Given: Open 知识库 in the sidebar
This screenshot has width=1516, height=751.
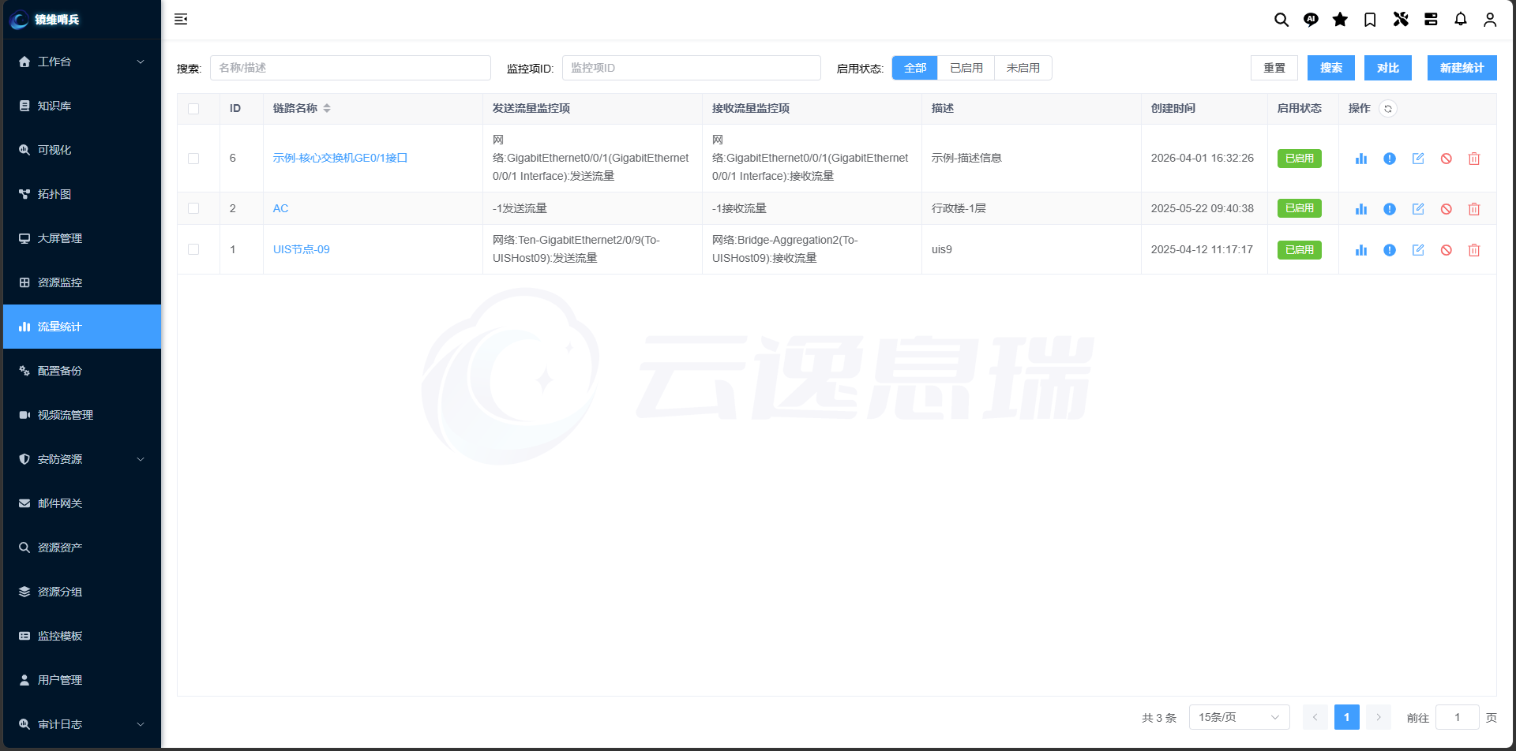Looking at the screenshot, I should [82, 106].
